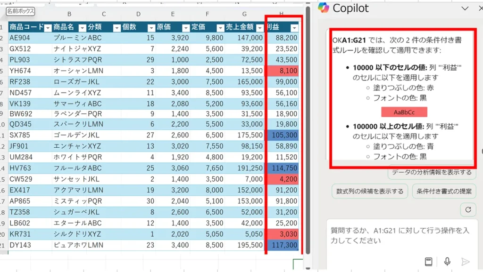Open the 利益 column filter dropdown
The image size is (483, 272).
294,28
